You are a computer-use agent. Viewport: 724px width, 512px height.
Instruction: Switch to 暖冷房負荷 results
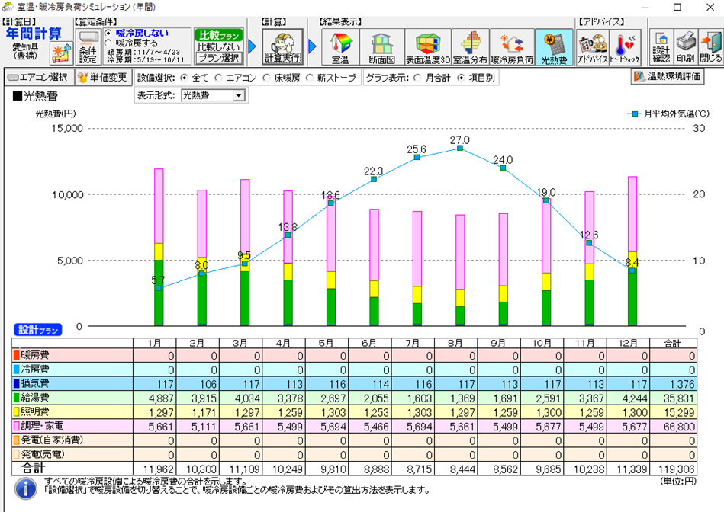tap(511, 46)
